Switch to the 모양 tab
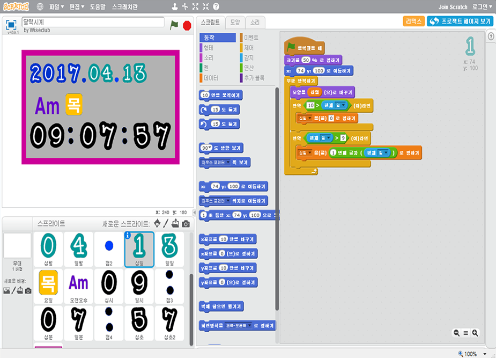 [x=235, y=22]
